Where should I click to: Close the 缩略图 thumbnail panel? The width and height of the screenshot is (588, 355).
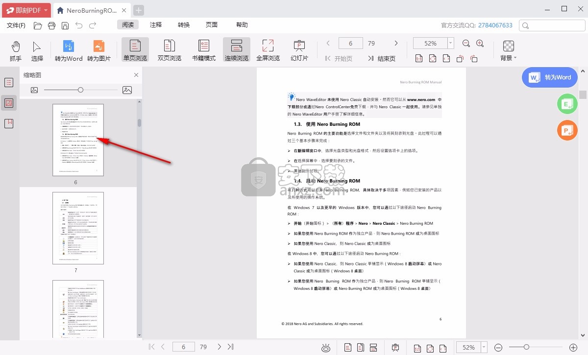pyautogui.click(x=136, y=75)
